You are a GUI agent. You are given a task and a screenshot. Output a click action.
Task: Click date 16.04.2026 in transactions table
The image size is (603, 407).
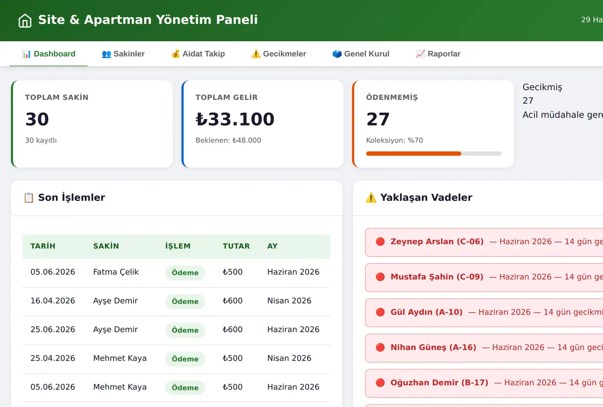point(53,301)
